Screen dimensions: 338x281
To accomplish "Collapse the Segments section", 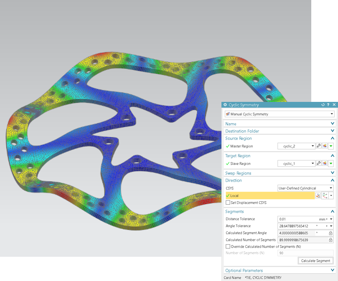I will pos(332,211).
